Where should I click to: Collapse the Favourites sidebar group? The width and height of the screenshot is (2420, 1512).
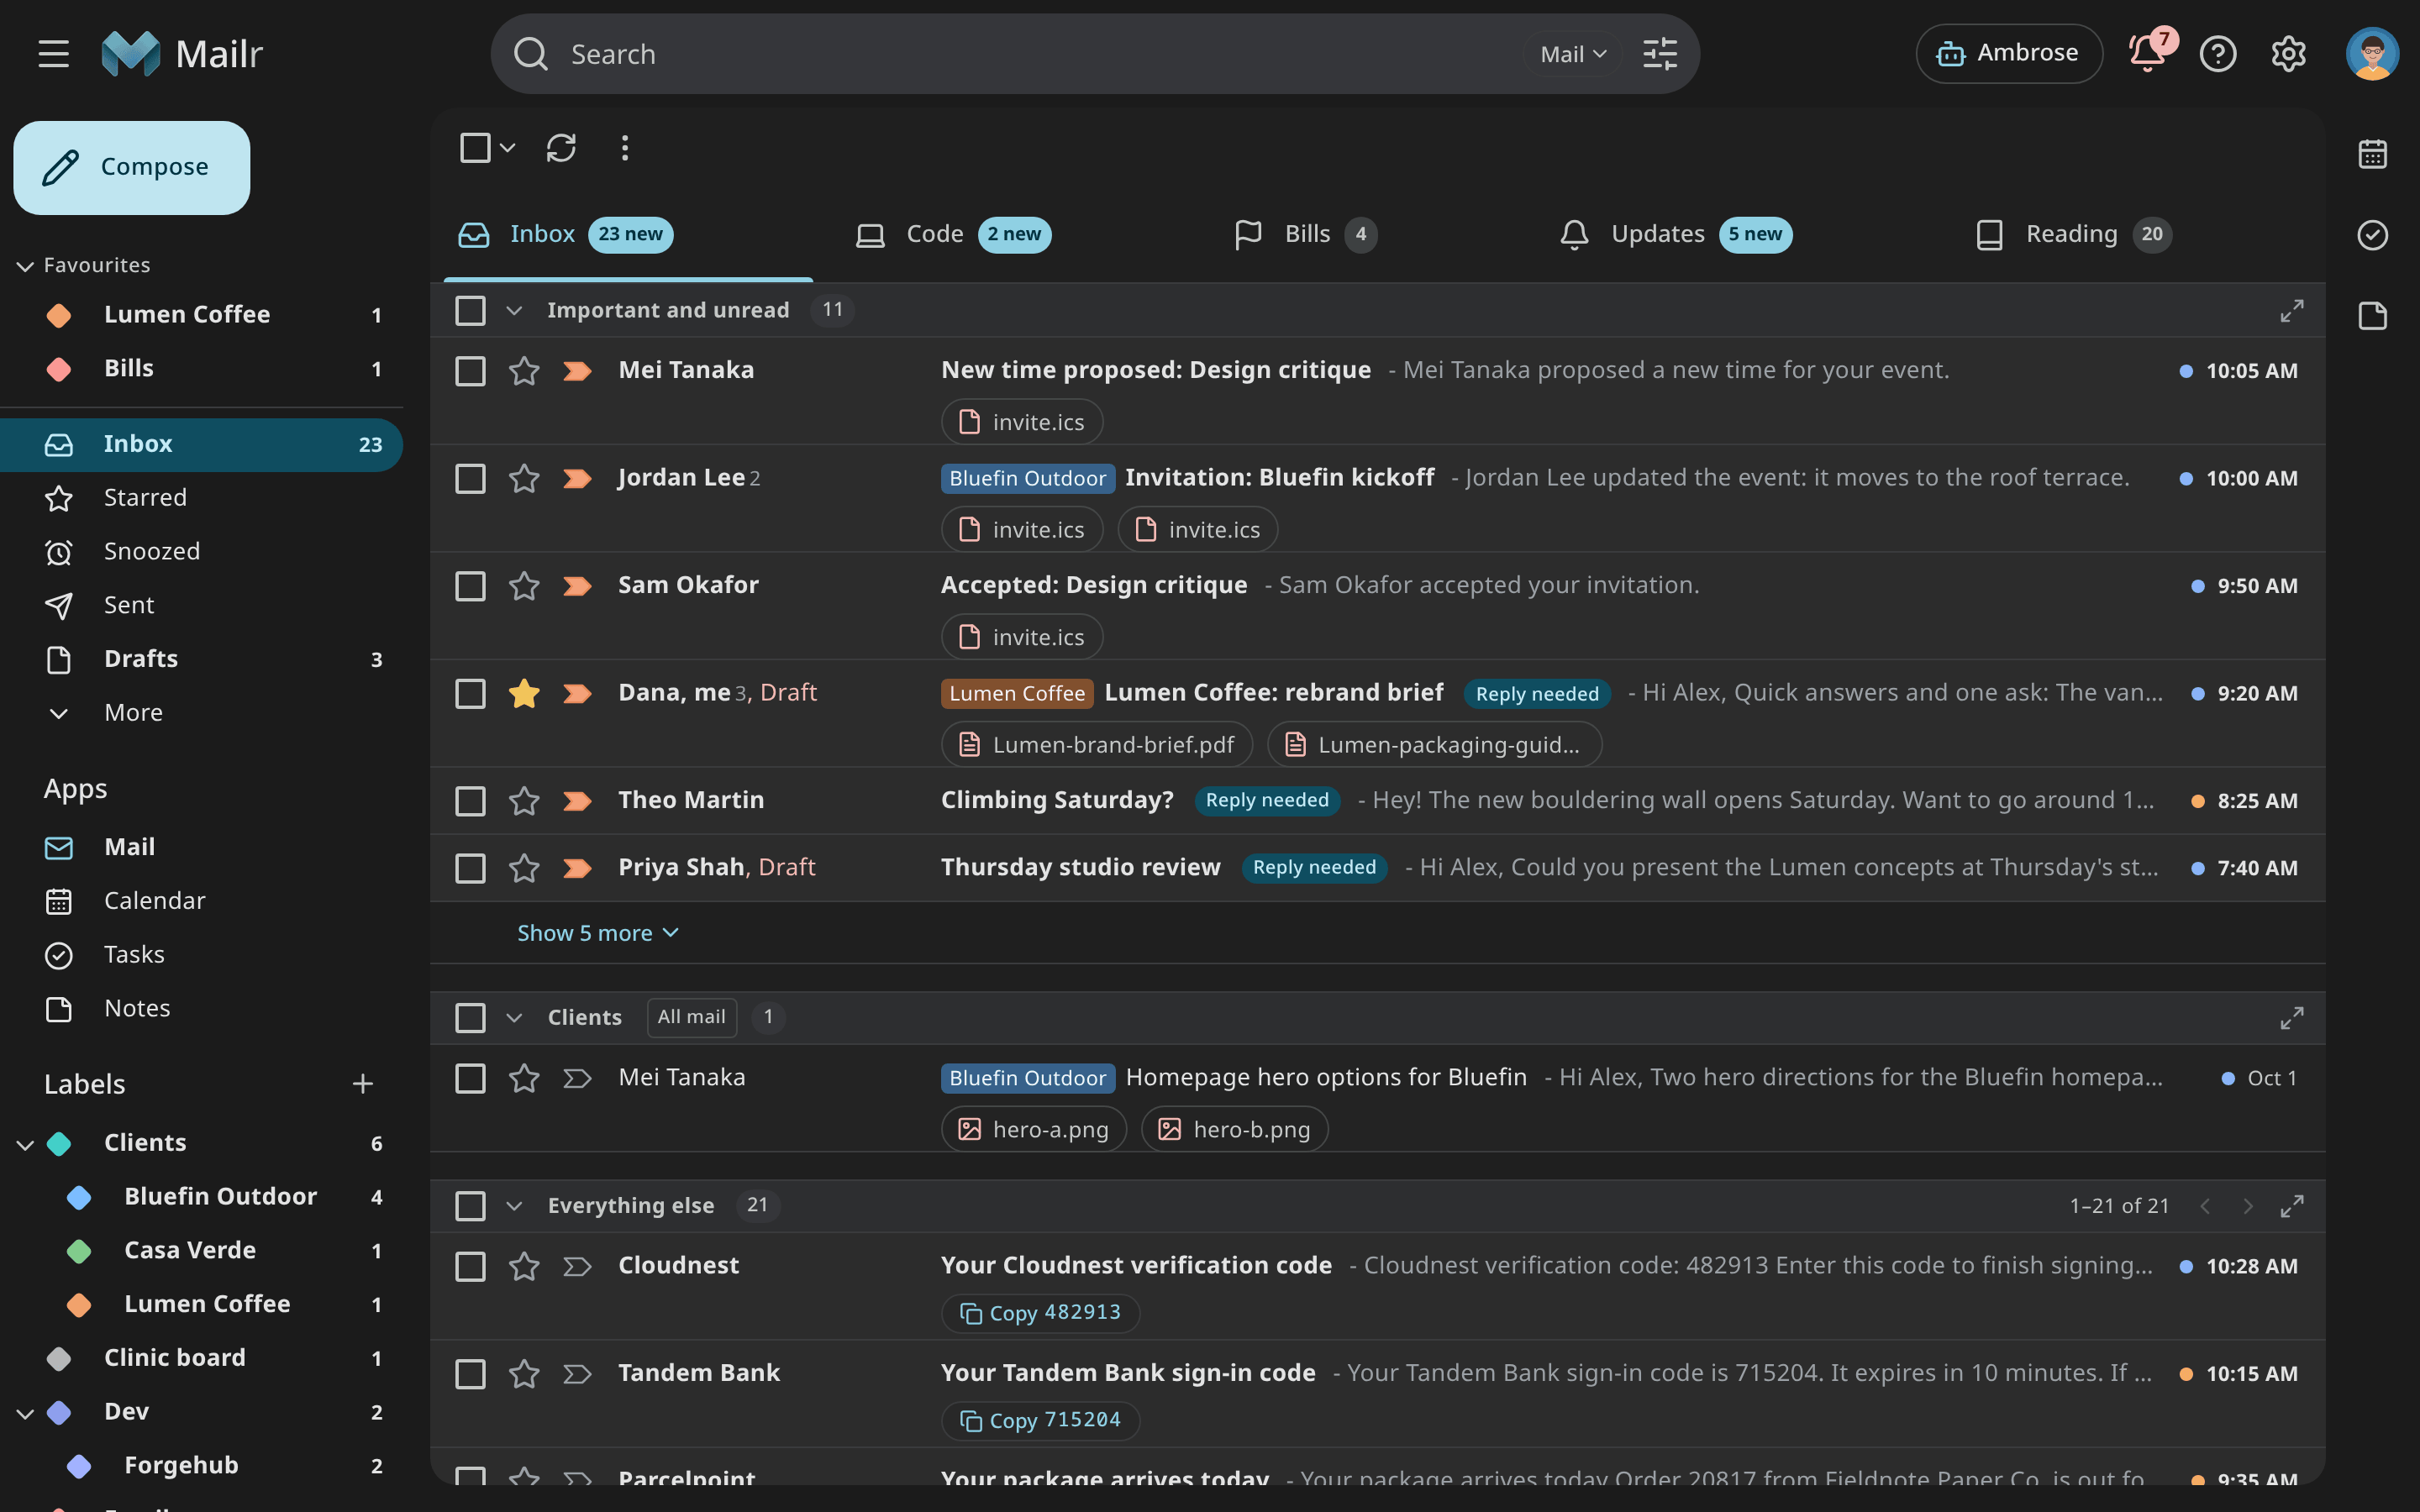pos(25,266)
